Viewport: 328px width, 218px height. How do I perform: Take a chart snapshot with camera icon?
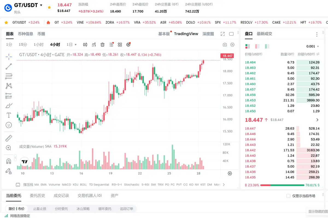pos(225,45)
